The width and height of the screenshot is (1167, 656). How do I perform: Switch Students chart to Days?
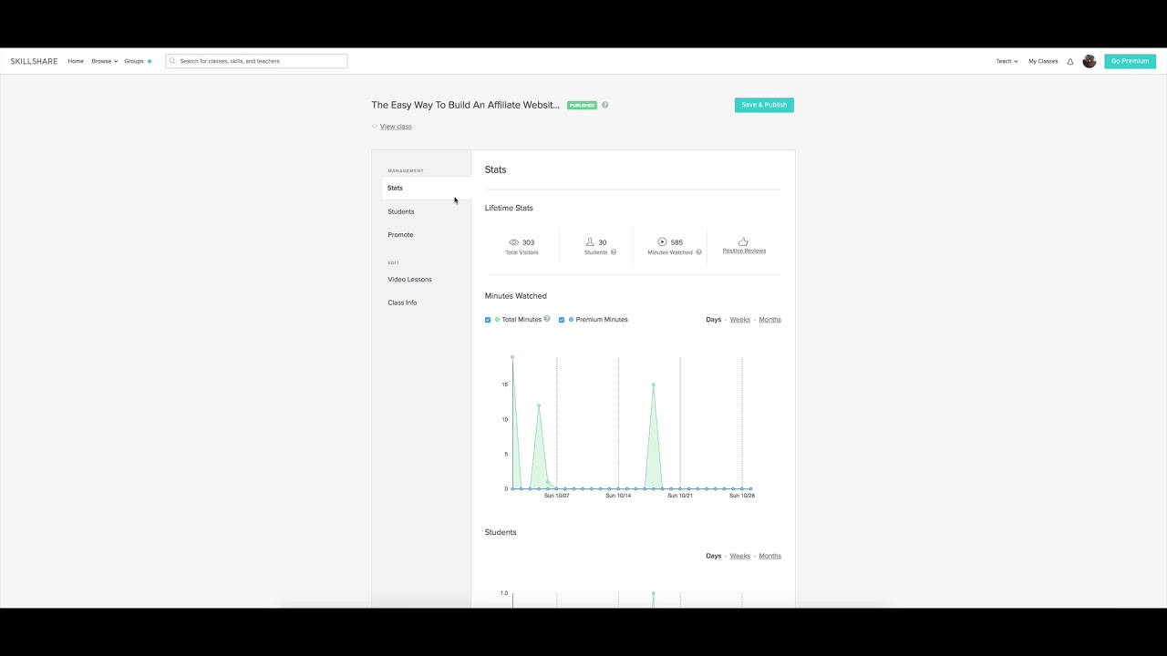pos(713,556)
